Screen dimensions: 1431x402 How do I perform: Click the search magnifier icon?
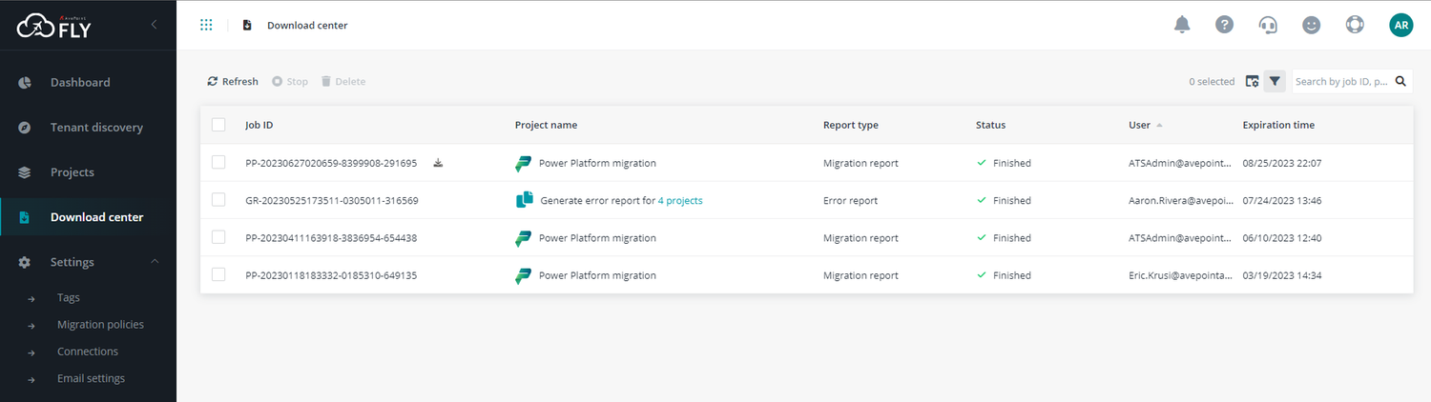(x=1400, y=81)
